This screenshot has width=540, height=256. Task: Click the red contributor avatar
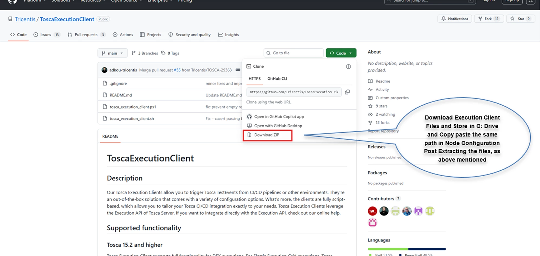pos(372,211)
